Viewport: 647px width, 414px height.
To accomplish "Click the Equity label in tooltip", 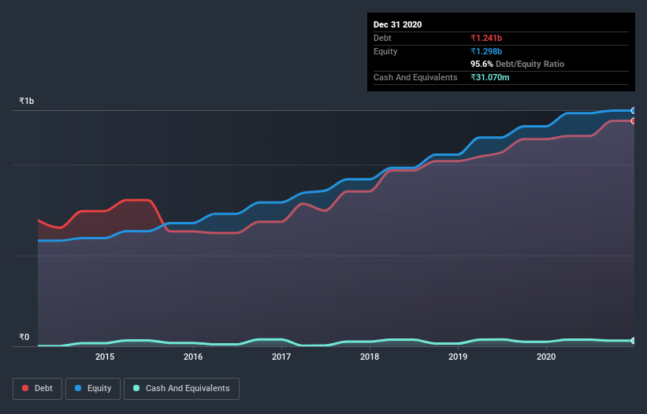I will tap(385, 51).
